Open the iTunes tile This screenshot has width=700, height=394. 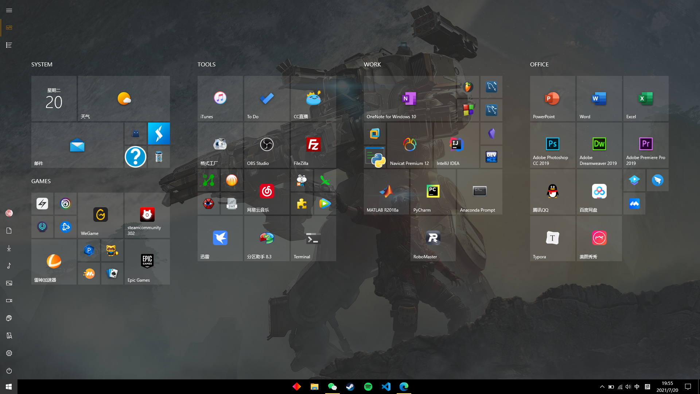220,98
